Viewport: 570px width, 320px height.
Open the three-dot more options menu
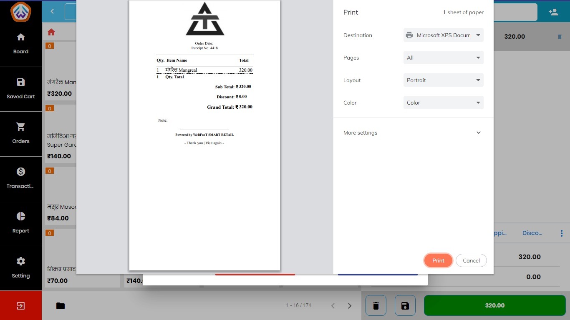(x=562, y=233)
